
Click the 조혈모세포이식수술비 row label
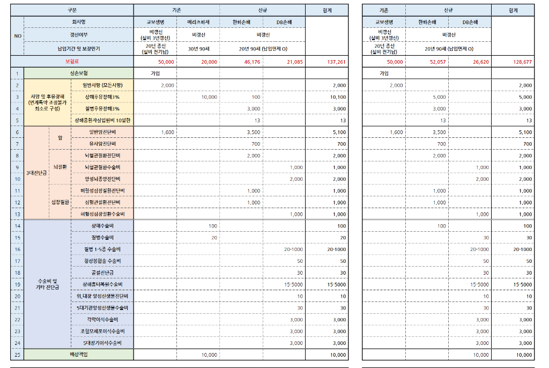click(102, 332)
